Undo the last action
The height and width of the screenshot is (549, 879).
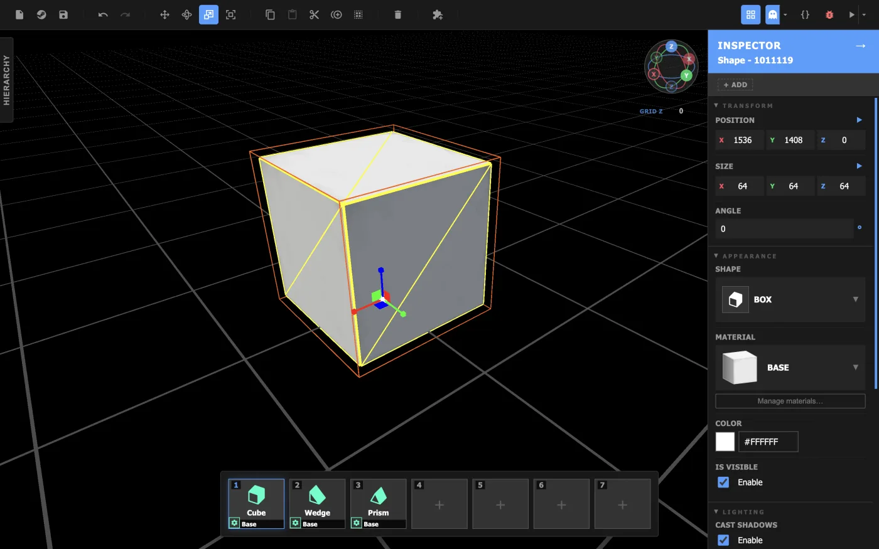tap(103, 14)
